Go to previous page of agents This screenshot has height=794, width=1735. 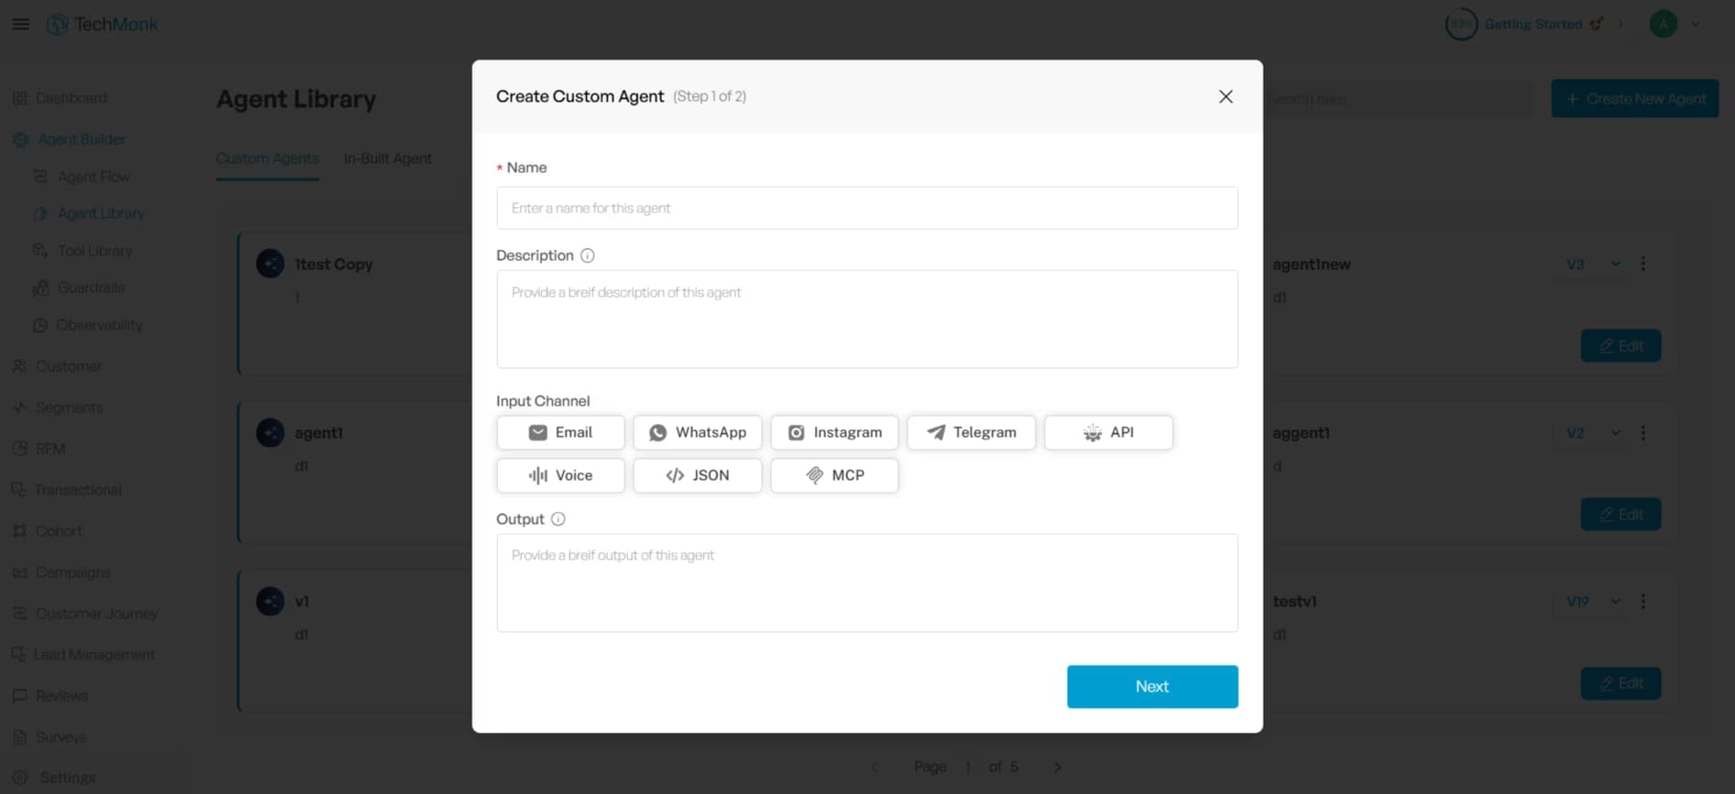(874, 767)
